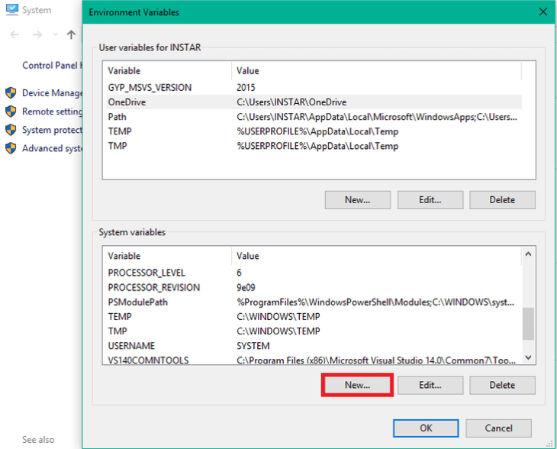The width and height of the screenshot is (557, 449).
Task: Click the shield icon beside Remote settings
Action: coord(11,111)
